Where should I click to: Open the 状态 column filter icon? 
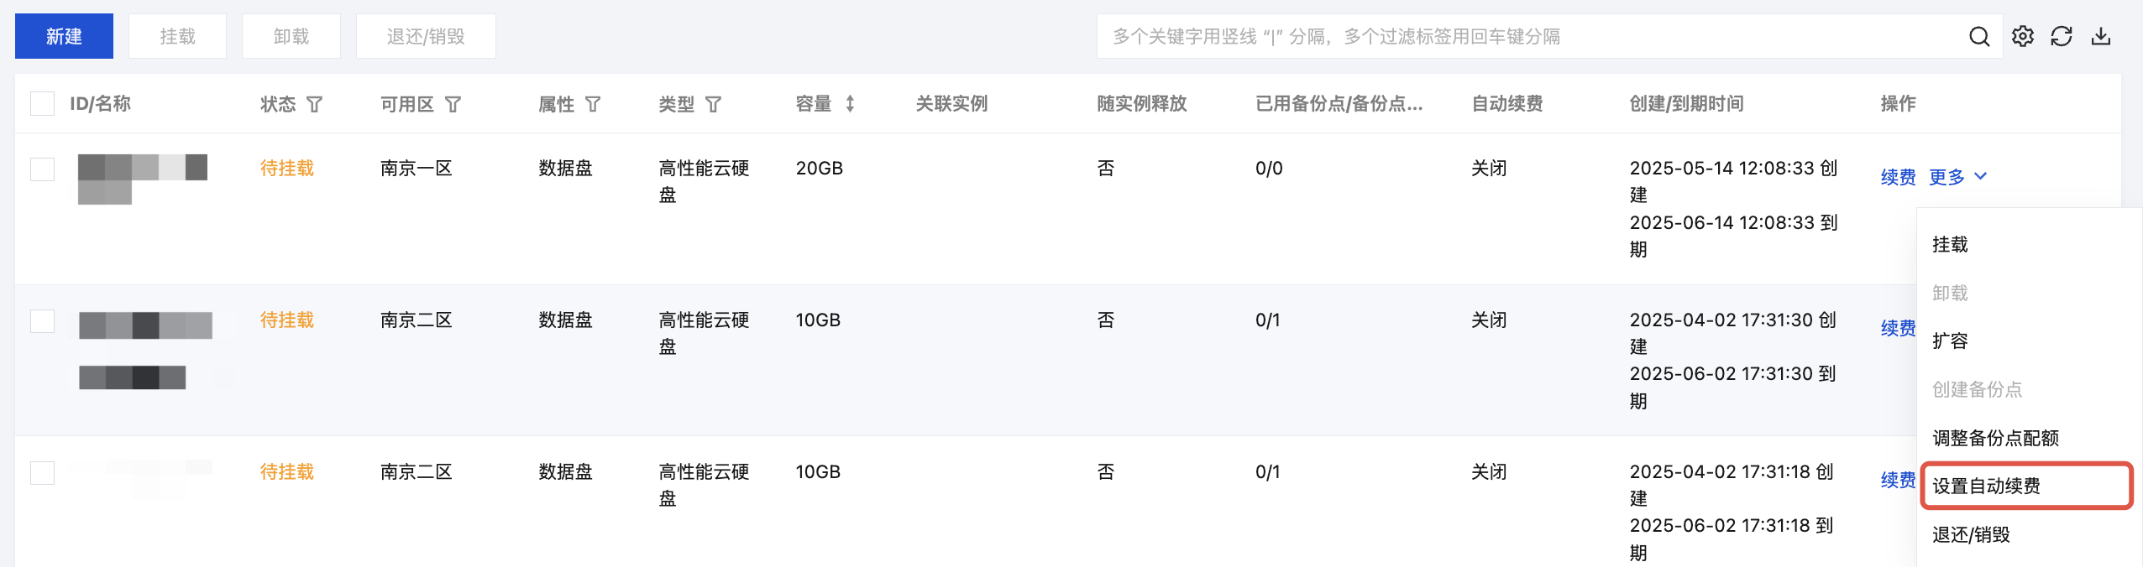pos(315,104)
